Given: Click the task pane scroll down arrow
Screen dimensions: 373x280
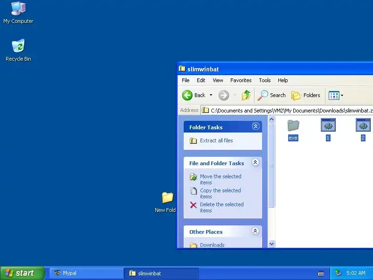Looking at the screenshot, I should click(271, 244).
